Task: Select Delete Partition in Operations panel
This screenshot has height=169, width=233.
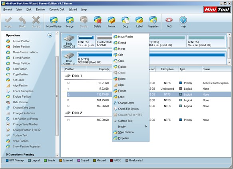Action: click(18, 47)
